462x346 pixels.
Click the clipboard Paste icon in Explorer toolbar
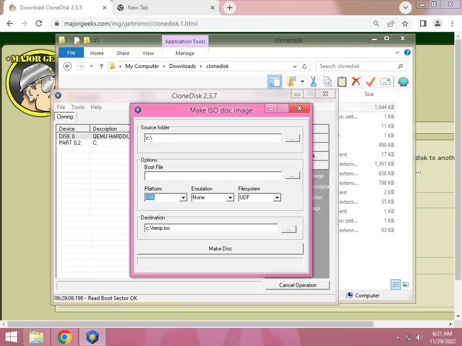pyautogui.click(x=342, y=82)
